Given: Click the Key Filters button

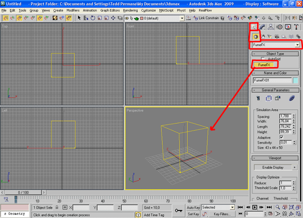Looking at the screenshot, I should click(x=222, y=214).
